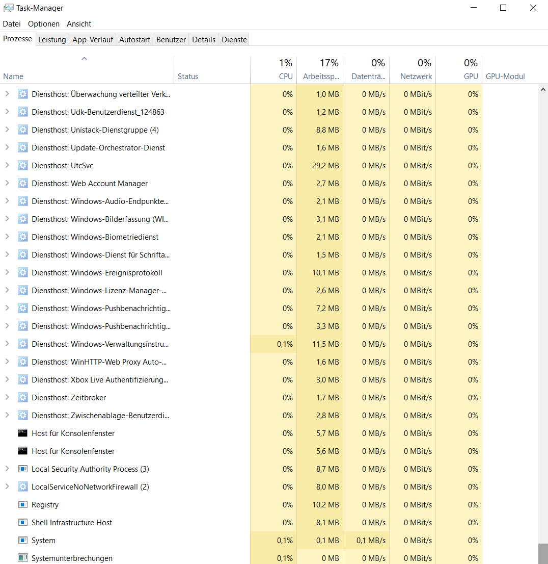Sort processes by CPU column
Screen dimensions: 548x564
[x=273, y=70]
